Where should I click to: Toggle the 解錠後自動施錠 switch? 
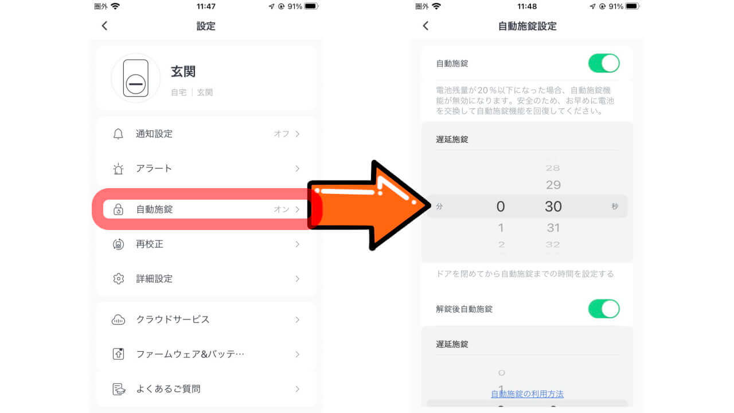pos(604,309)
